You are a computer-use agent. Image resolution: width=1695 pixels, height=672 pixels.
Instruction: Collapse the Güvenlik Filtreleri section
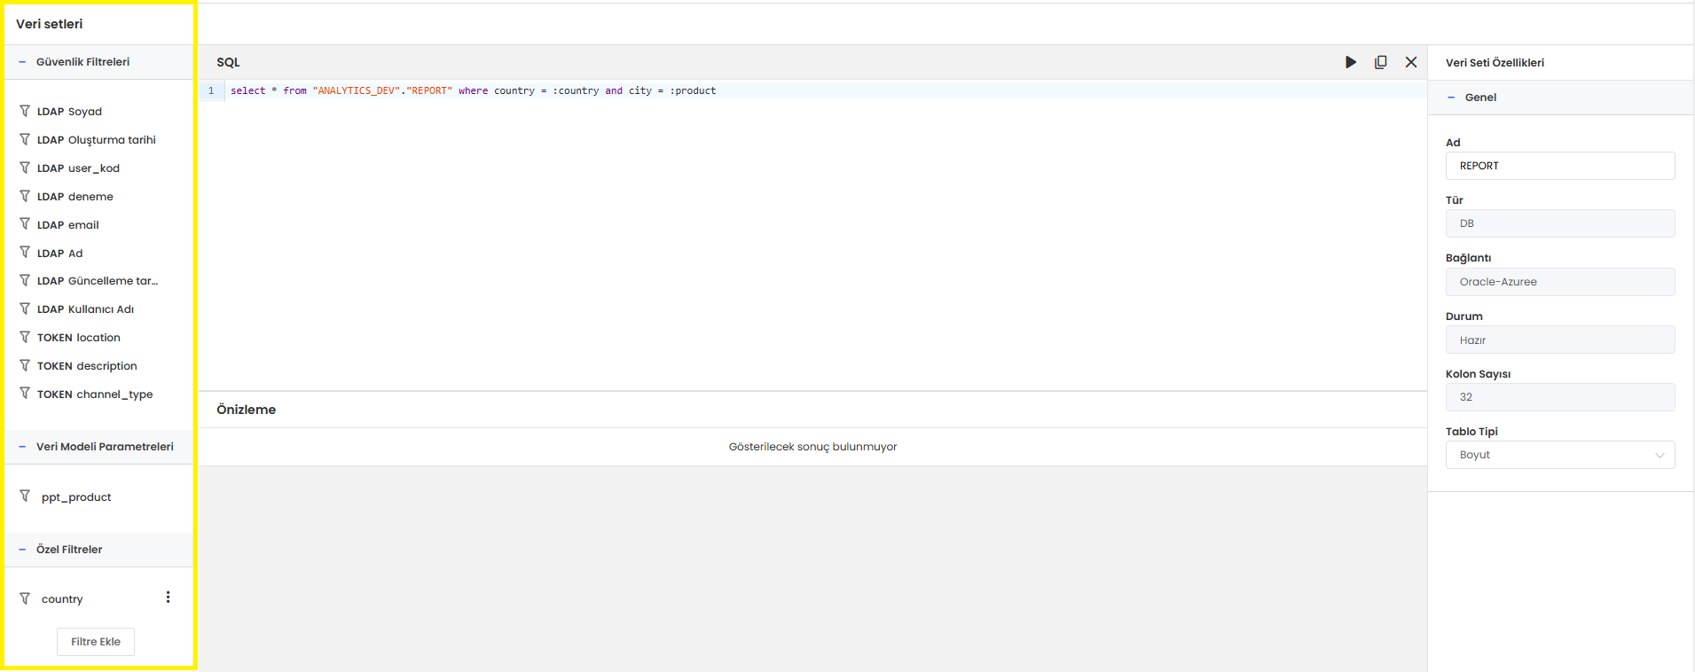[x=22, y=62]
